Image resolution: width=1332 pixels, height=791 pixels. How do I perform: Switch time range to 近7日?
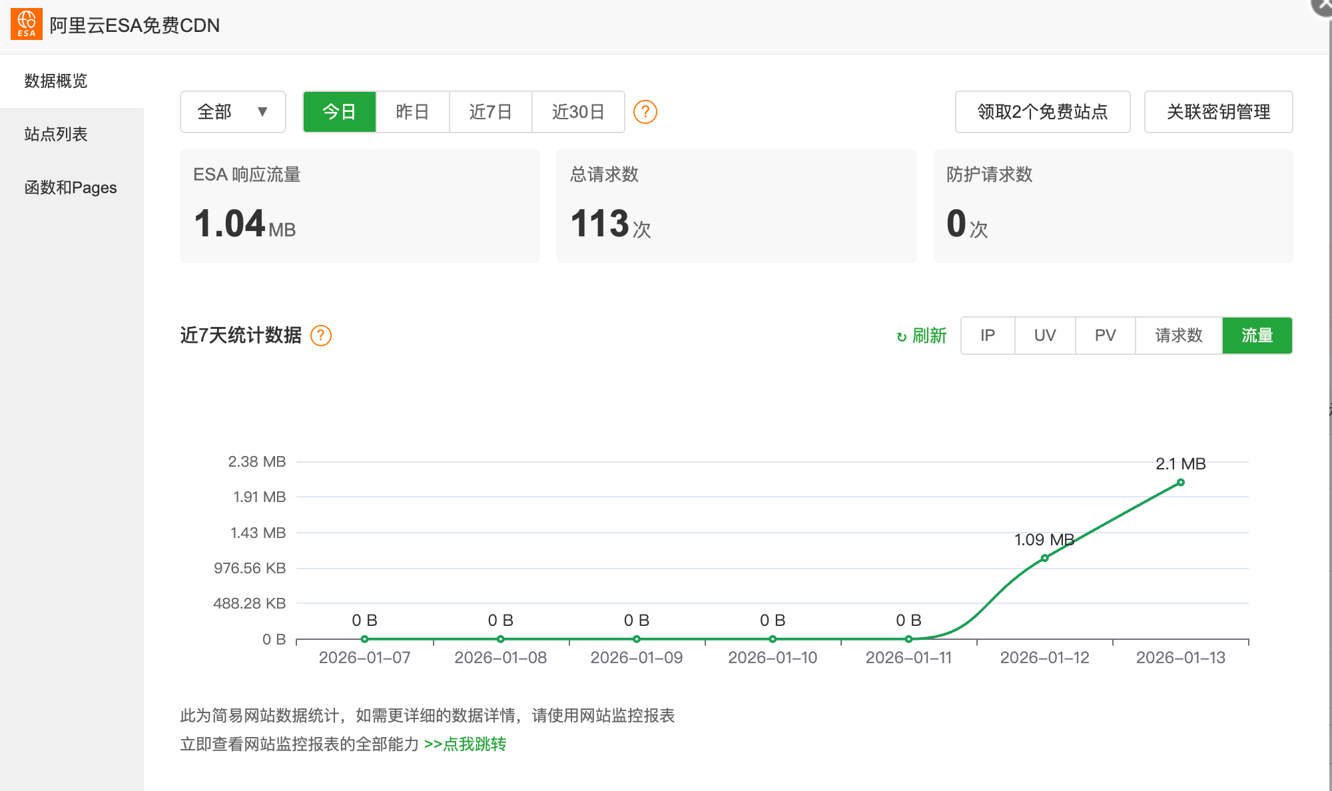click(490, 112)
